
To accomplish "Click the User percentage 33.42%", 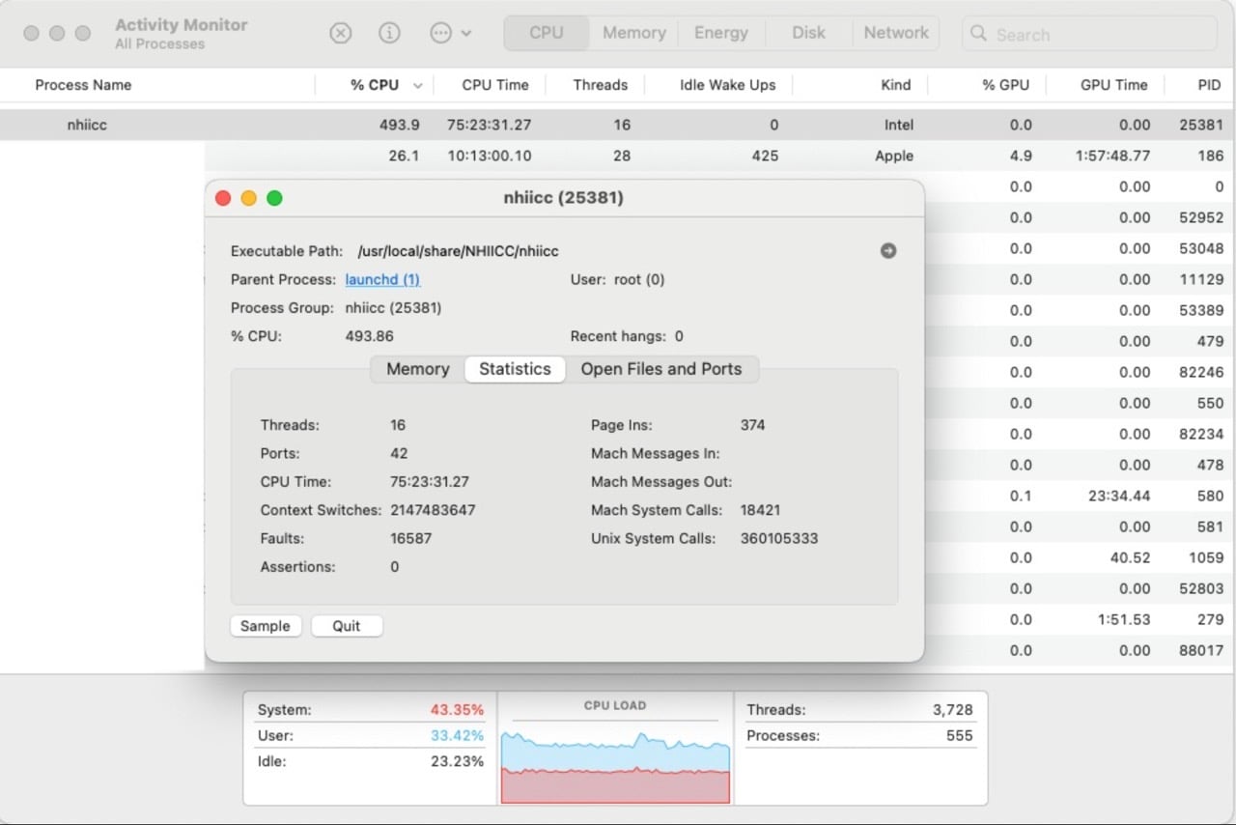I will (457, 736).
